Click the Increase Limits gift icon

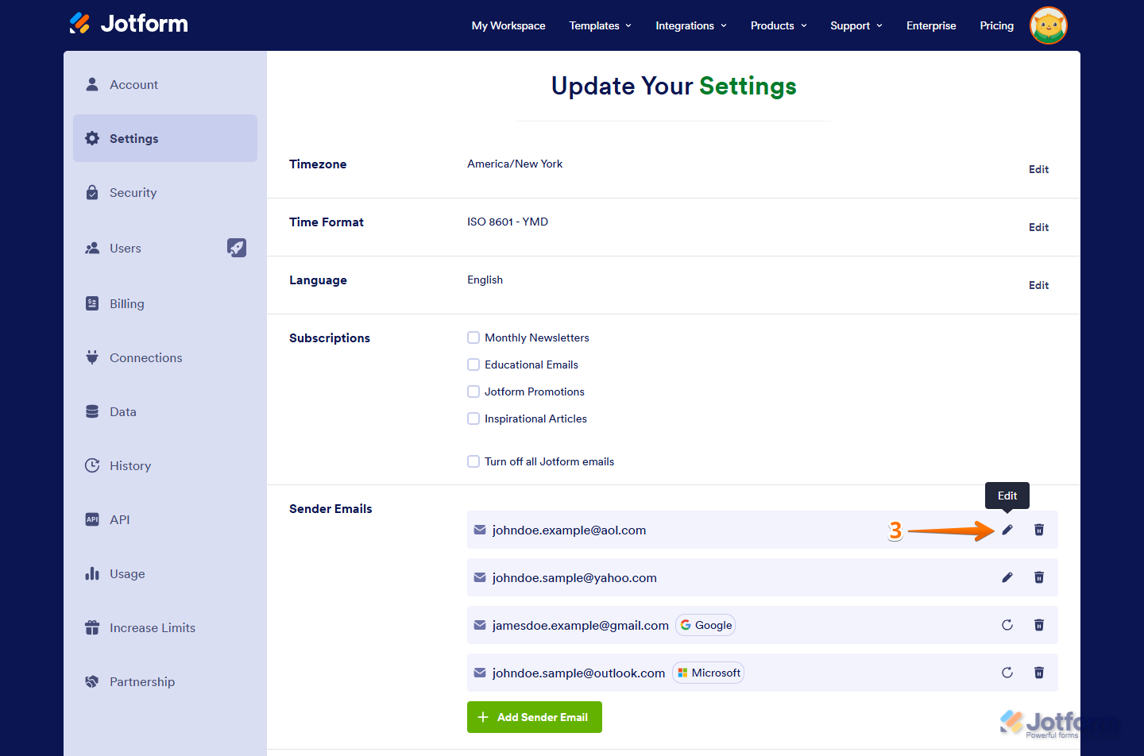92,627
